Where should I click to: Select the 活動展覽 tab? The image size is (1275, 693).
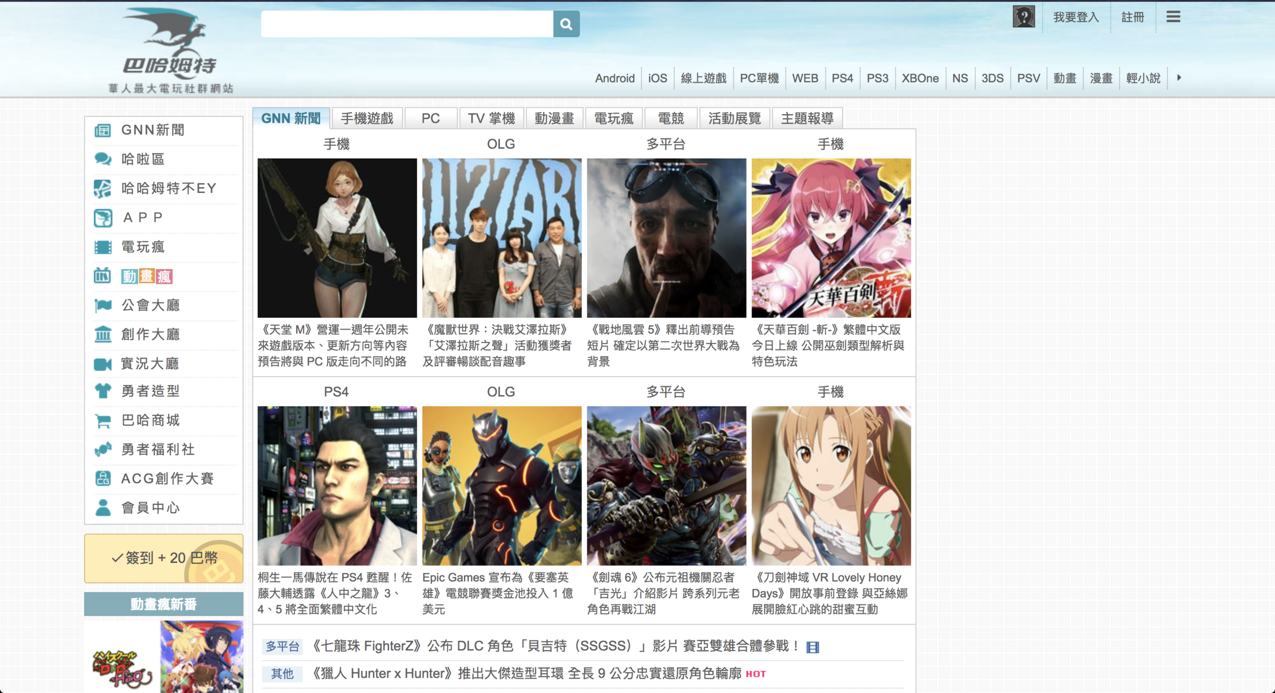click(734, 119)
